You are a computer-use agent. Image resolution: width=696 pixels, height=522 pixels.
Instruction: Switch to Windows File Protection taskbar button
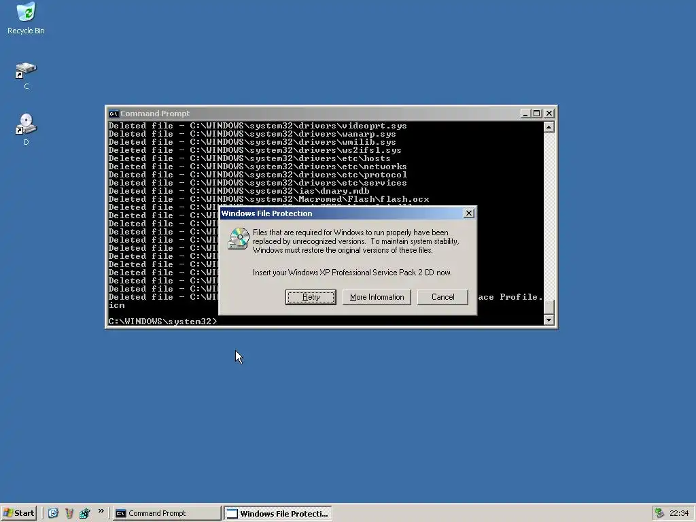[278, 513]
